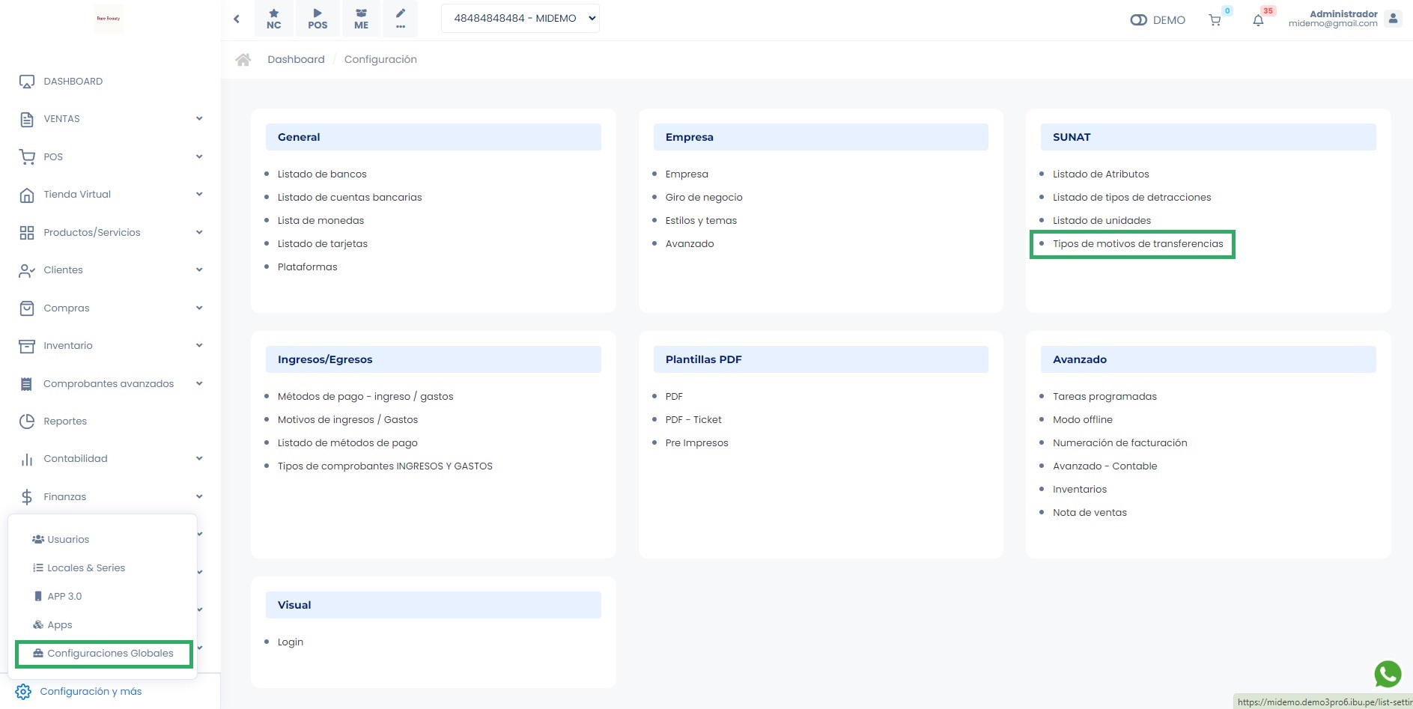This screenshot has width=1413, height=709.
Task: Click the ME users shortcut icon
Action: (x=361, y=19)
